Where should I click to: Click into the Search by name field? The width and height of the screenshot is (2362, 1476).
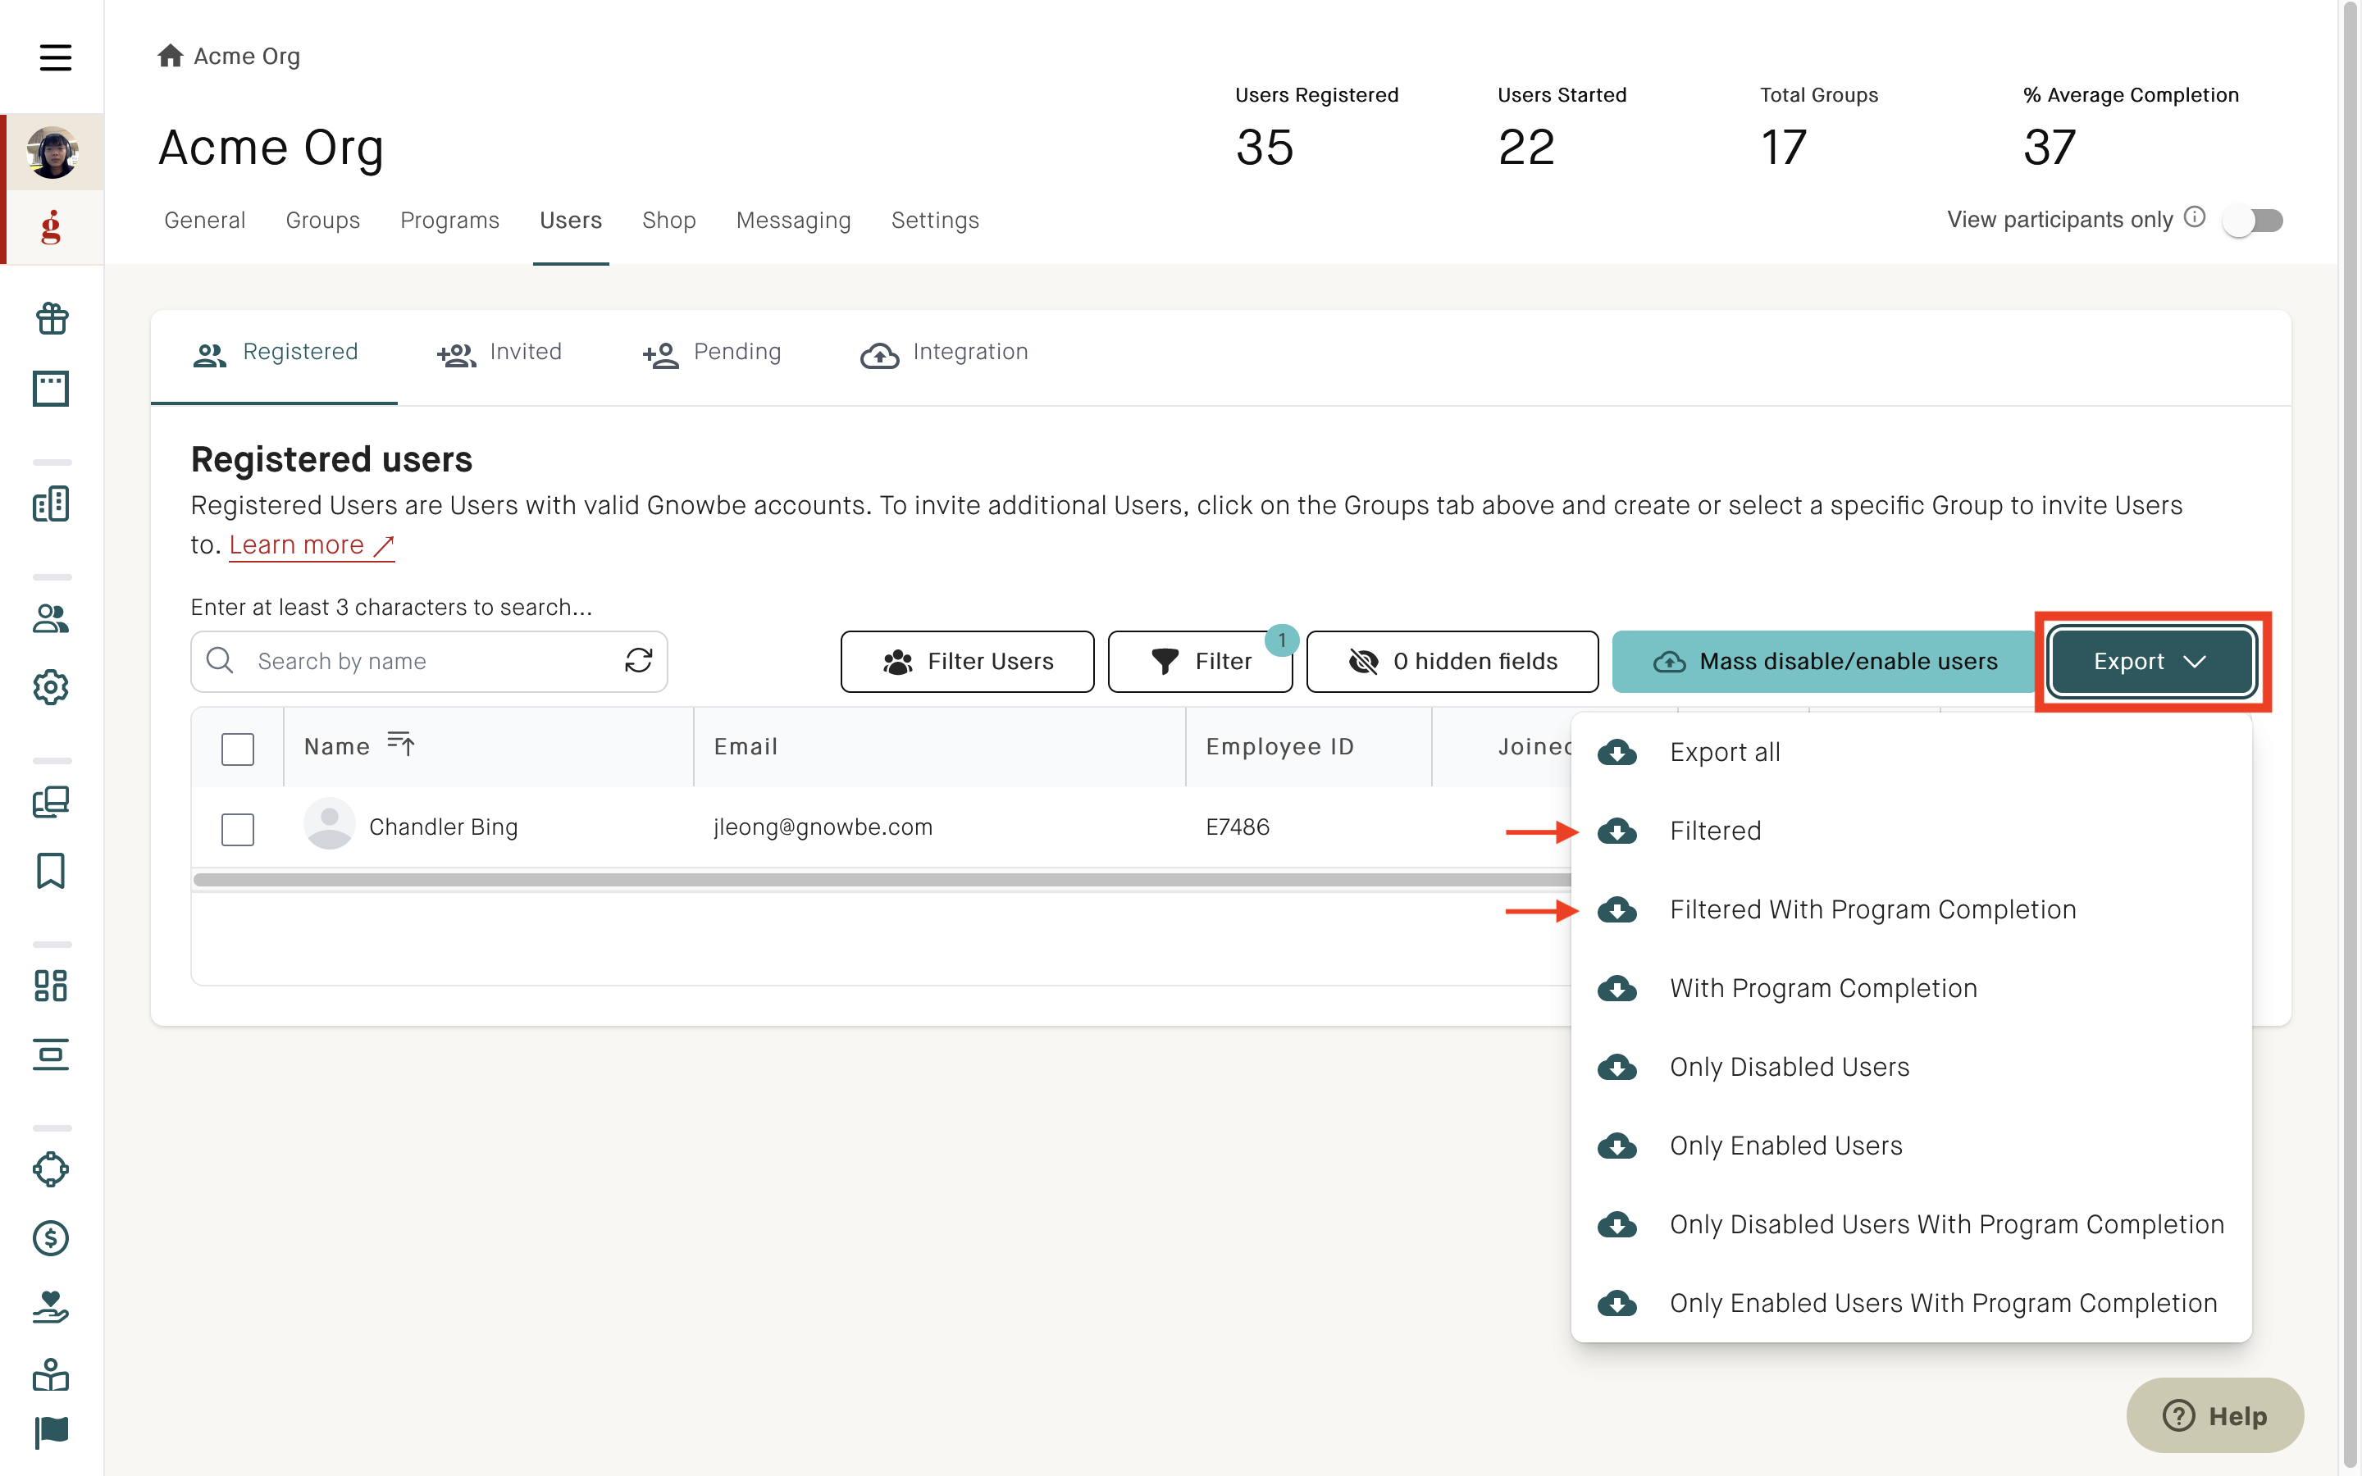[430, 661]
